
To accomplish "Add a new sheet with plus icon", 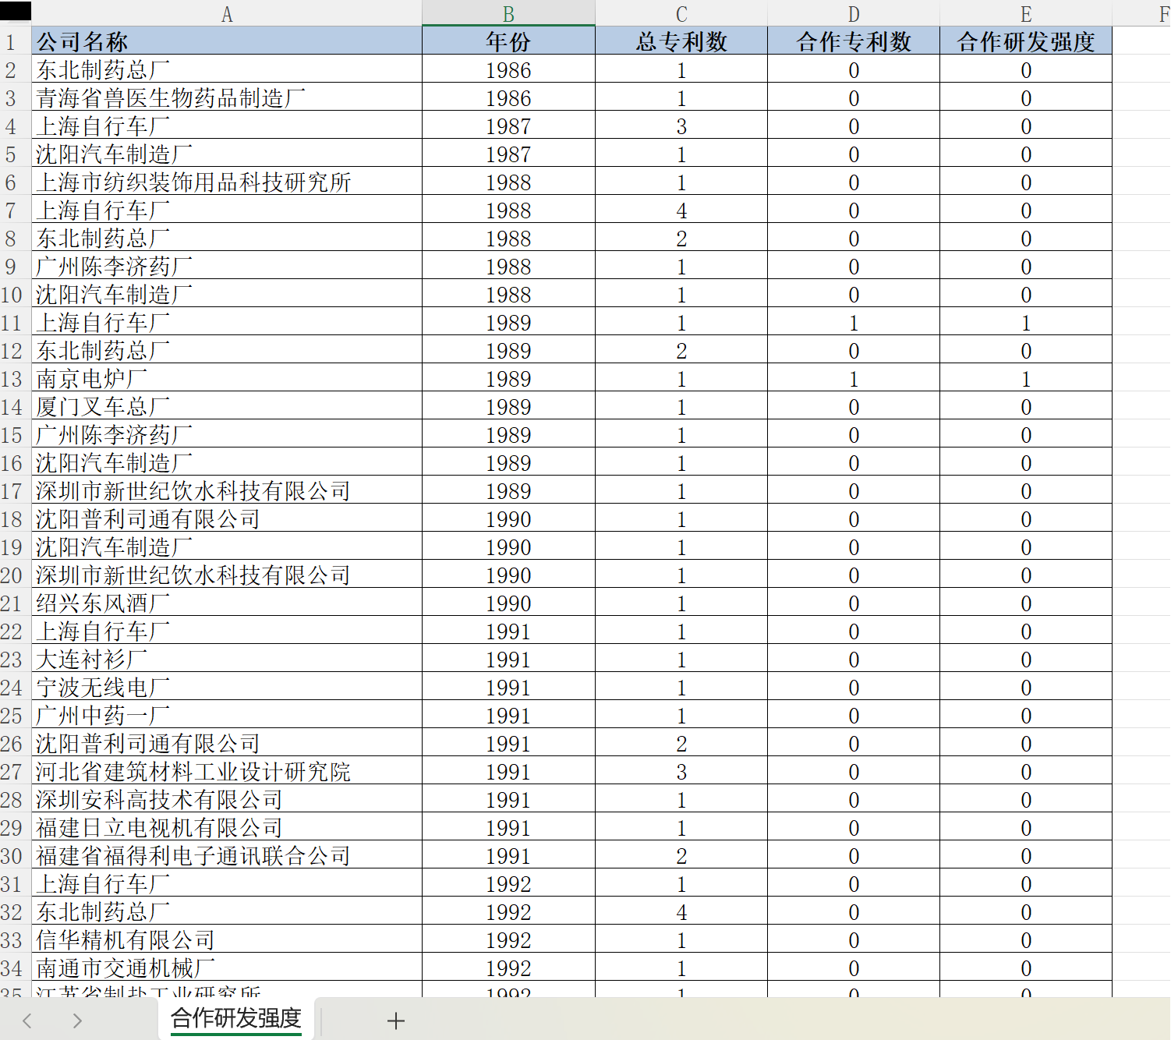I will click(x=396, y=1021).
